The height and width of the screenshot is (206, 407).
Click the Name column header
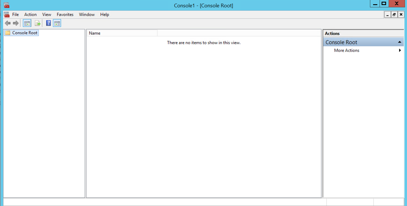122,33
